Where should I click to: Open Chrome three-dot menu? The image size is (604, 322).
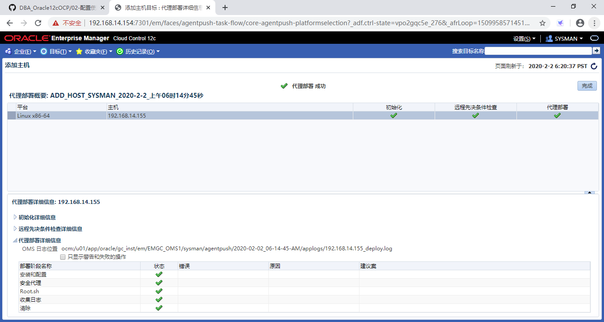(595, 23)
